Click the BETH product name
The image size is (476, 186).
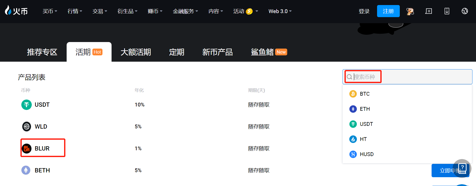(x=42, y=170)
